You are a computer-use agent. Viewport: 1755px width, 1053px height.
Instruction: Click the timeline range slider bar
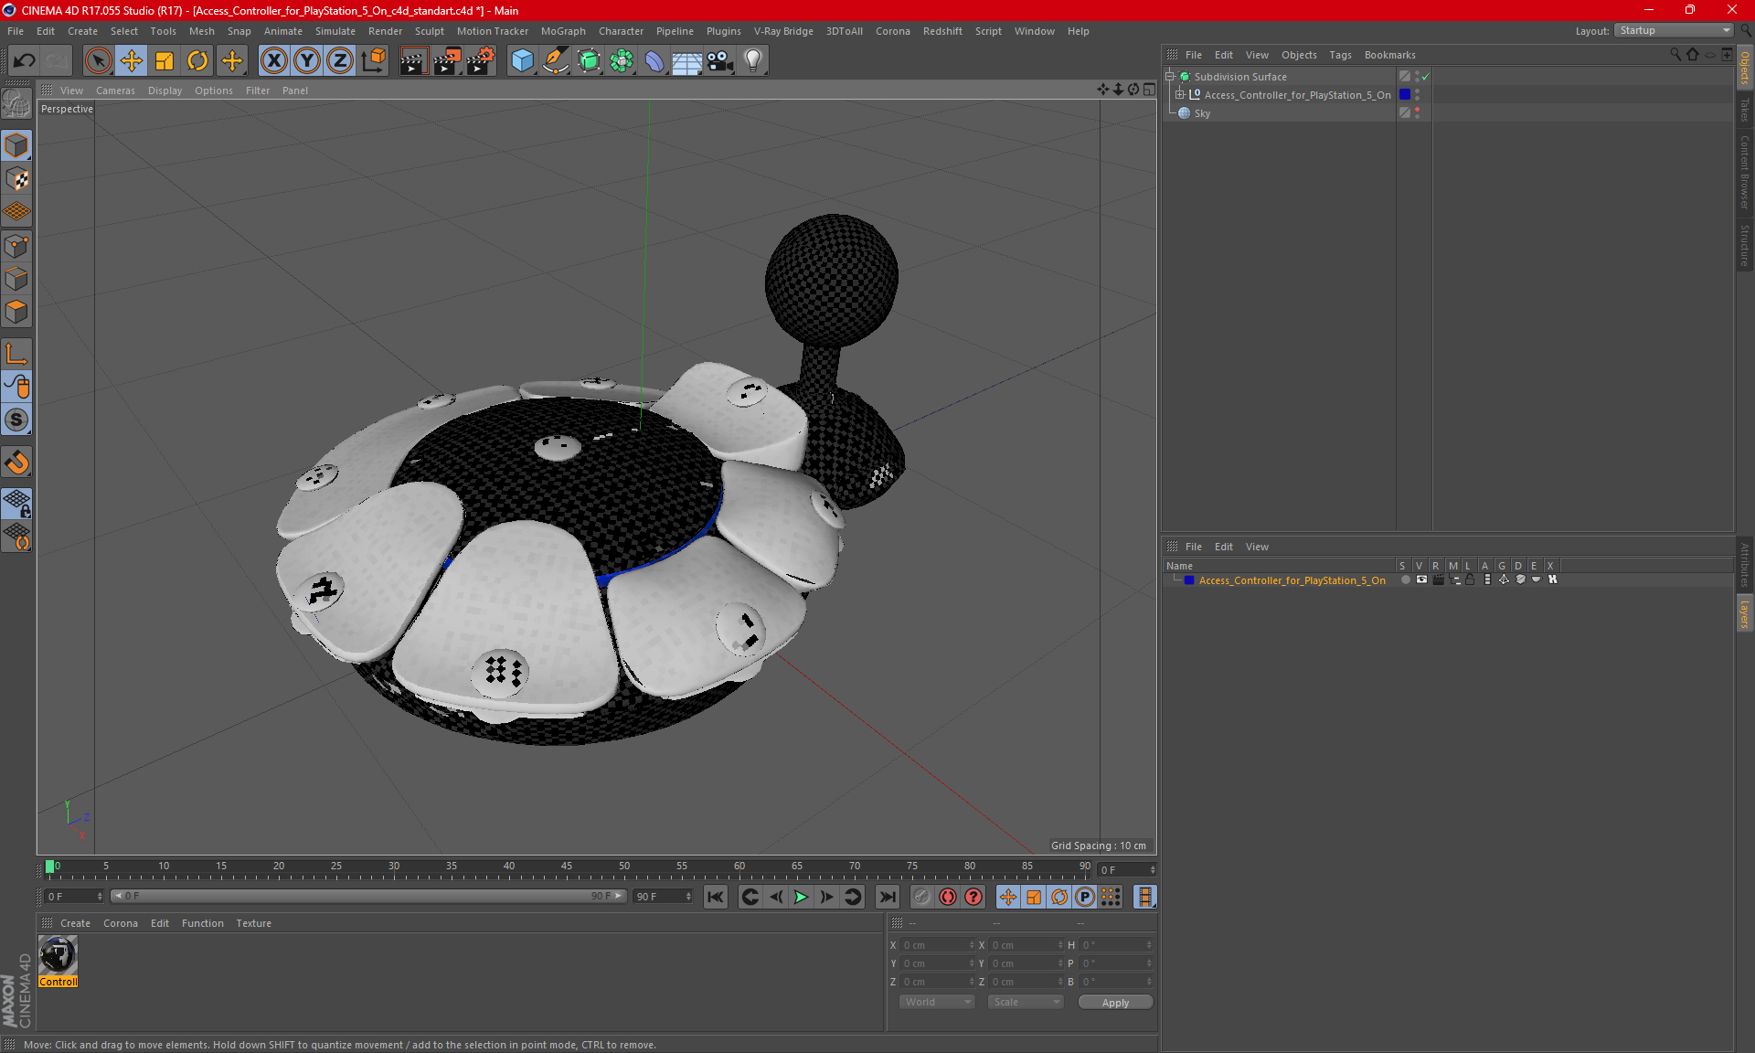click(369, 896)
